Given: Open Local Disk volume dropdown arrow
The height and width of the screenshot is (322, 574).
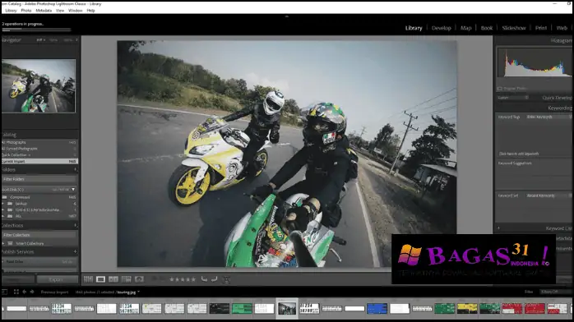Looking at the screenshot, I should [x=73, y=189].
